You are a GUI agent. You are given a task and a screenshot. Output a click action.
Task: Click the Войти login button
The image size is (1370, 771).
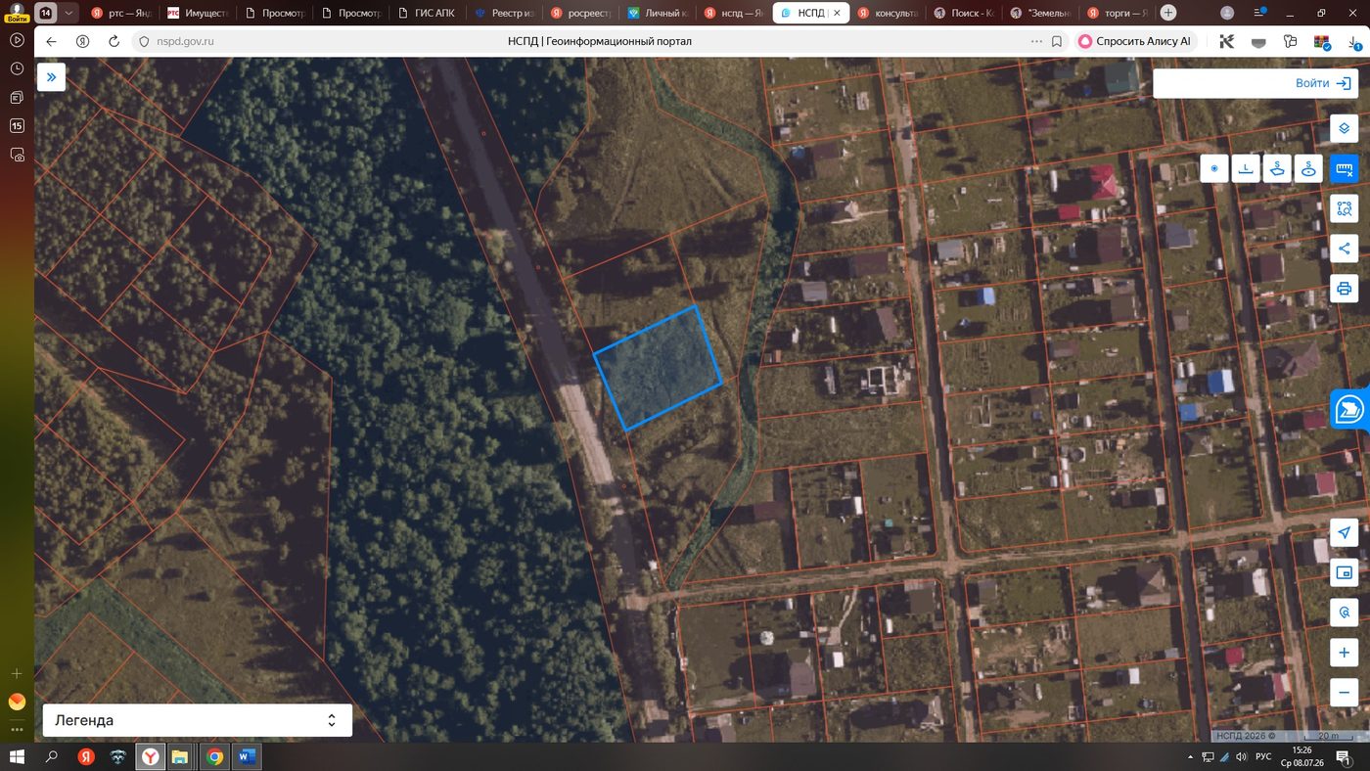point(1256,83)
